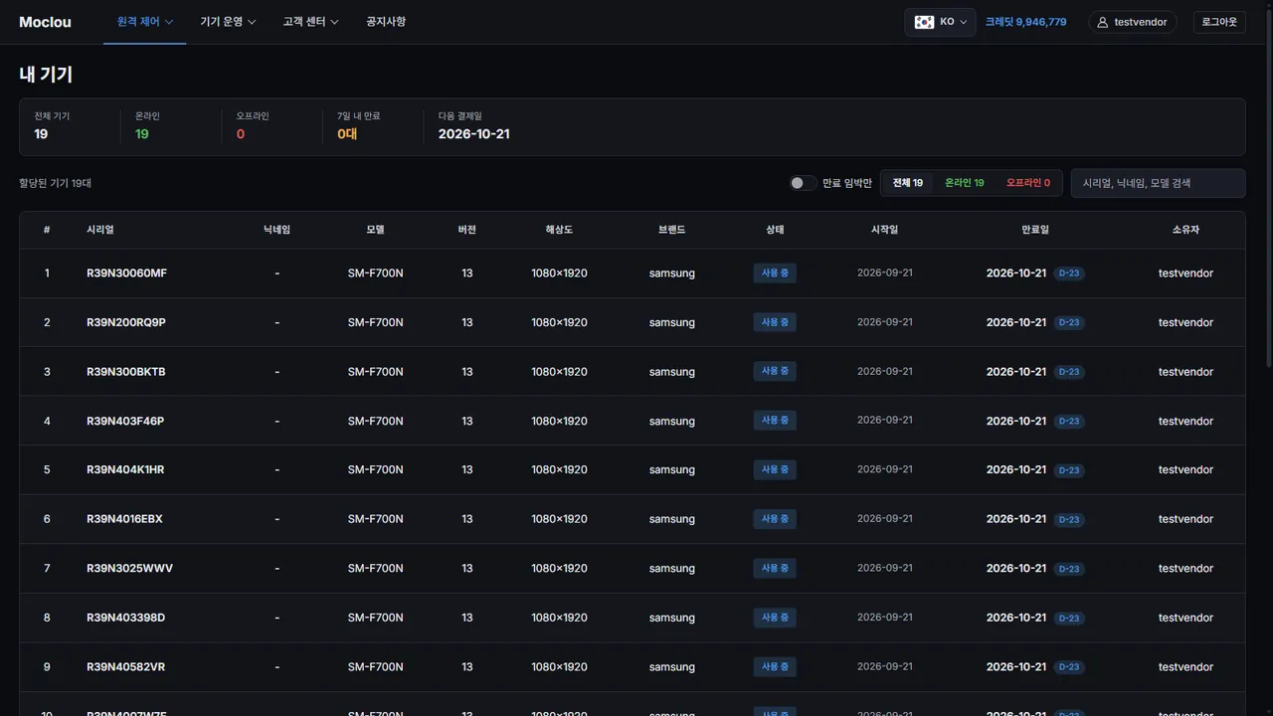Click the user profile icon beside testvendor

point(1102,22)
